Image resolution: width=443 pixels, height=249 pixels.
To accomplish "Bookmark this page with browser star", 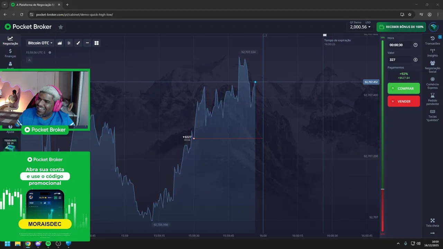I will pyautogui.click(x=410, y=15).
